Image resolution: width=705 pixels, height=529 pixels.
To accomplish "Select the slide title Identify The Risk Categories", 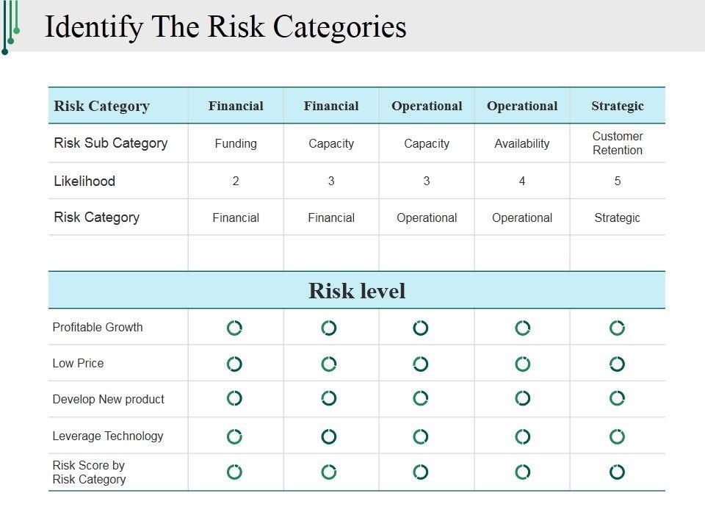I will click(x=225, y=26).
